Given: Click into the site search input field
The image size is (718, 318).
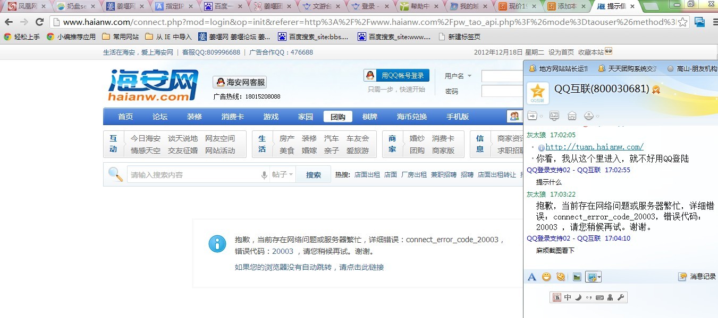Looking at the screenshot, I should point(194,175).
